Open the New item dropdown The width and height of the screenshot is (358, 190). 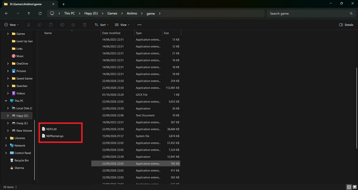pyautogui.click(x=11, y=25)
